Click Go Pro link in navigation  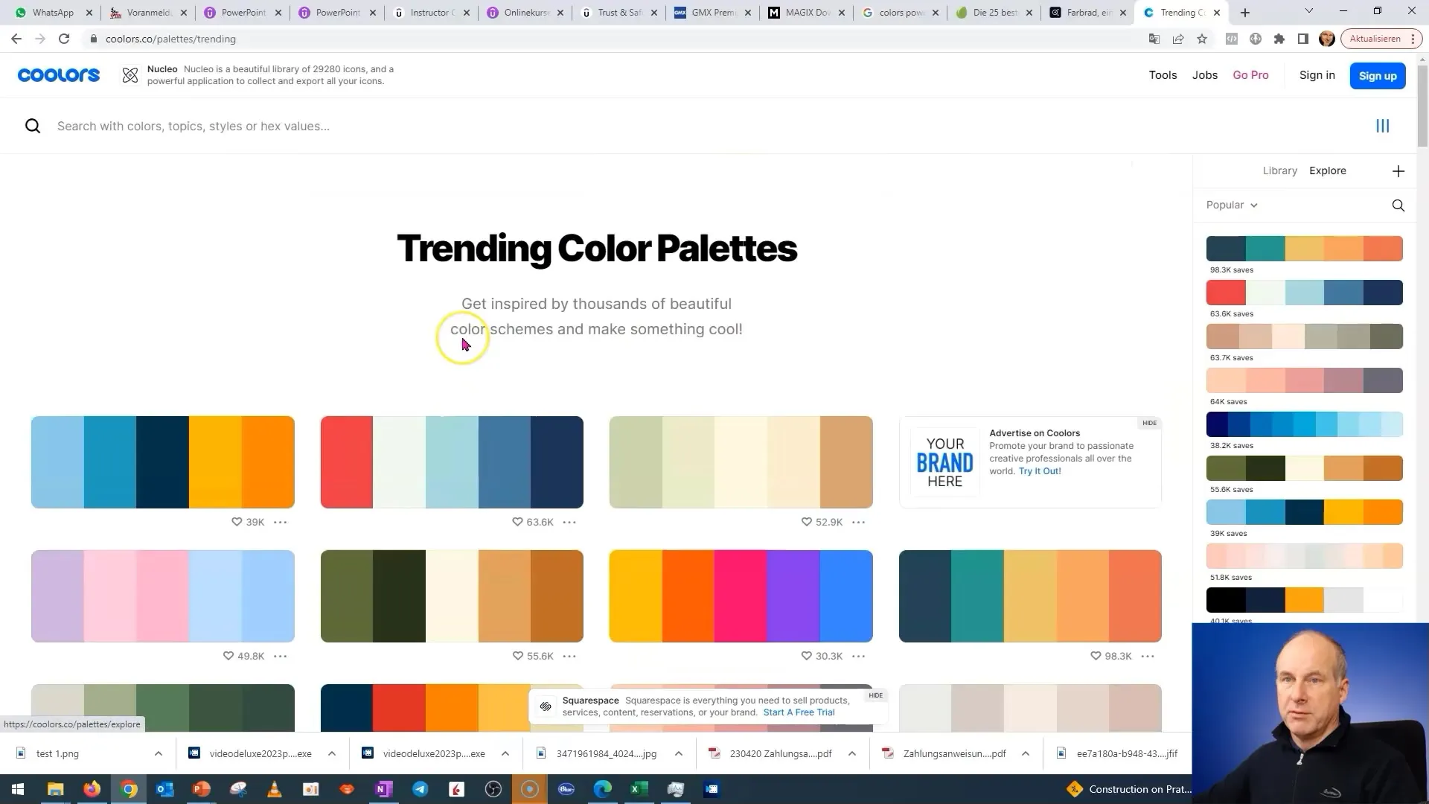pos(1251,74)
